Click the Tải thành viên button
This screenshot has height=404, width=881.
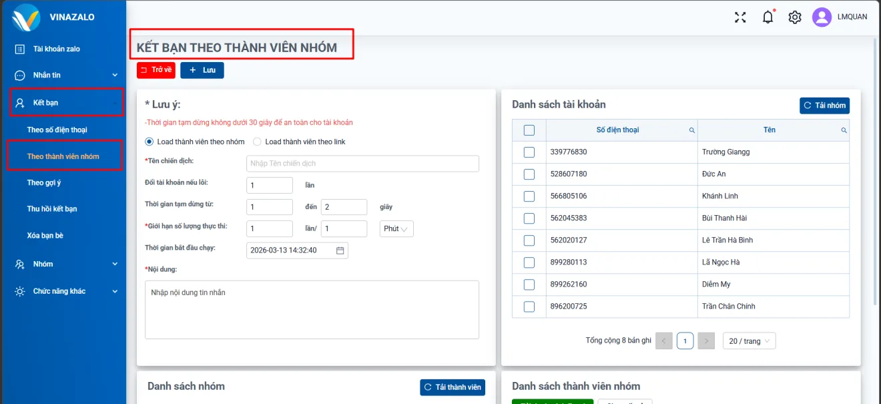453,387
